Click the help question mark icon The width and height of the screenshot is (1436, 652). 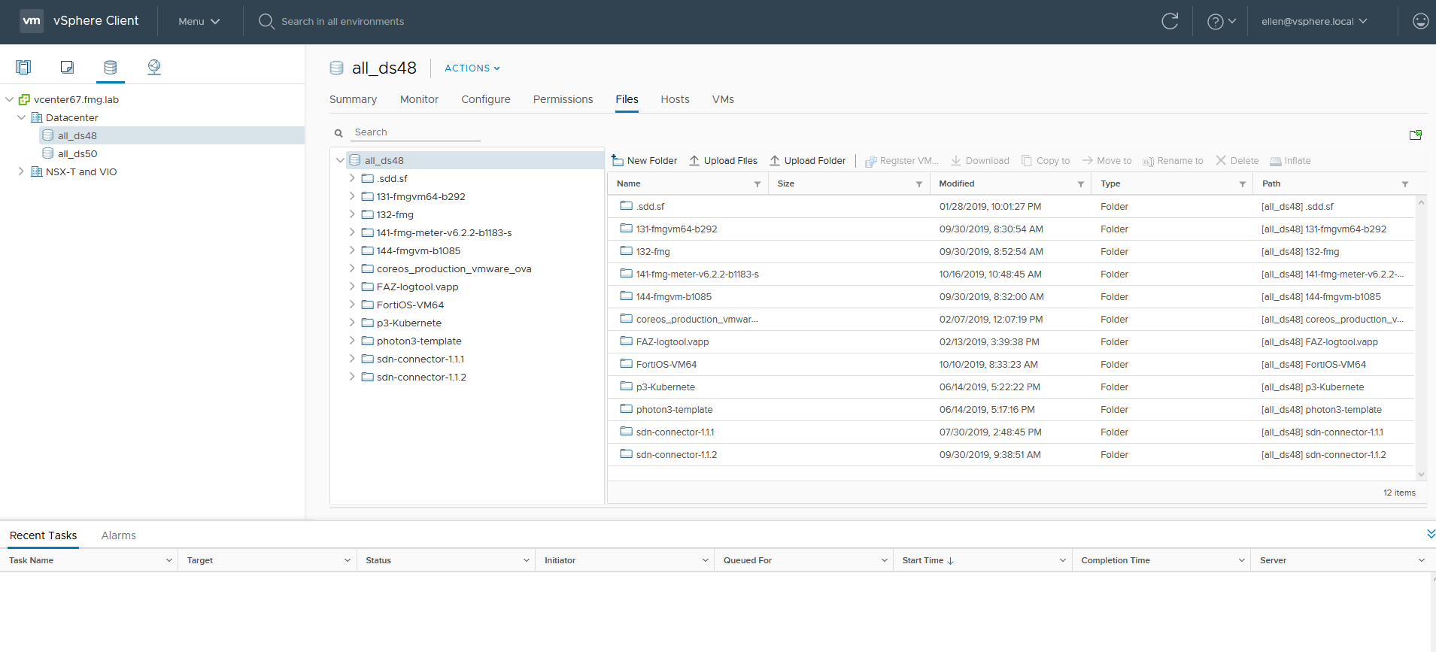pyautogui.click(x=1215, y=22)
